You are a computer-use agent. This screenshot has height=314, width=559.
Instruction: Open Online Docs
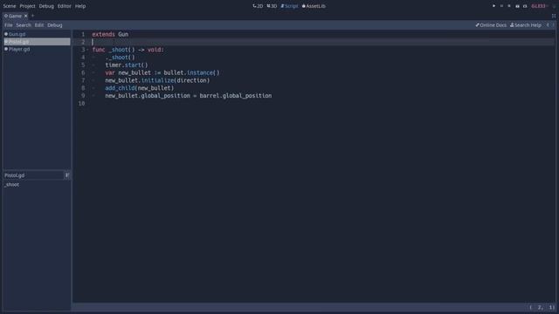(491, 25)
